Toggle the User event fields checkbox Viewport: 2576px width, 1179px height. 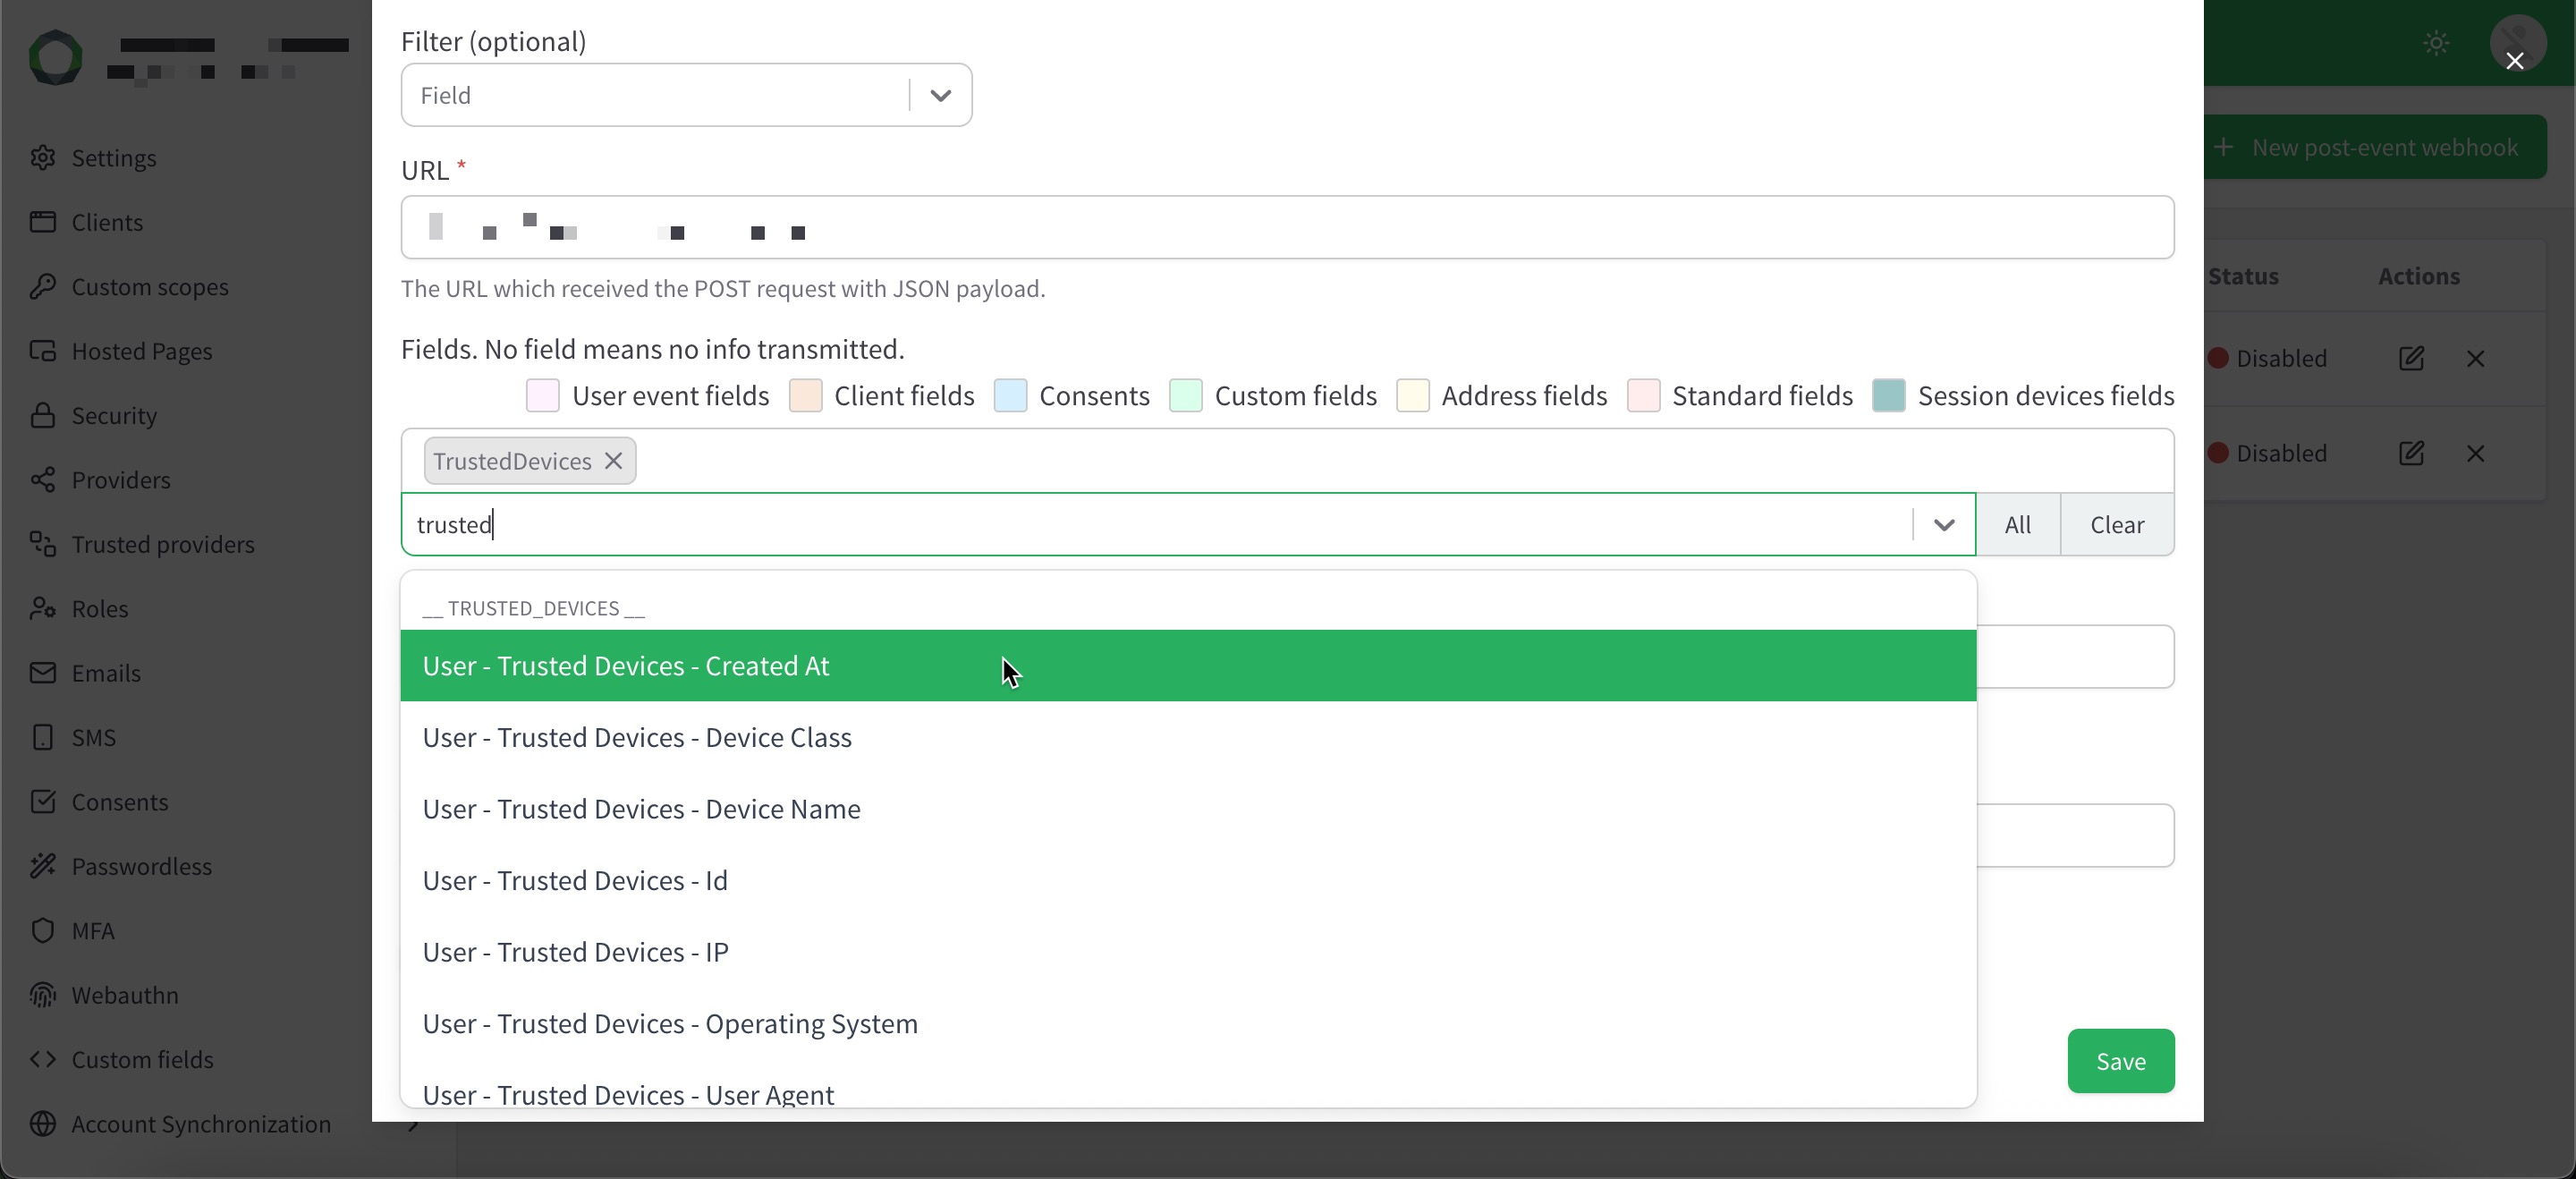pos(543,396)
